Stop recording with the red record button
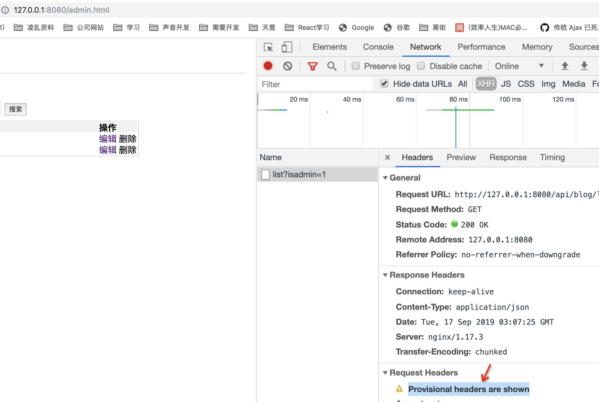 coord(268,66)
